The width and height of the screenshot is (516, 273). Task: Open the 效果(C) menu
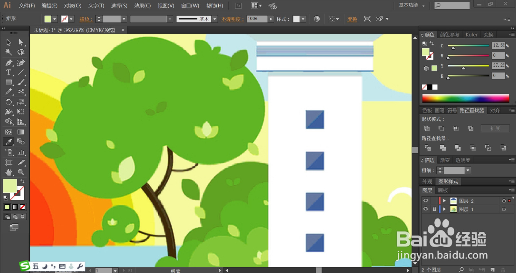pyautogui.click(x=143, y=5)
